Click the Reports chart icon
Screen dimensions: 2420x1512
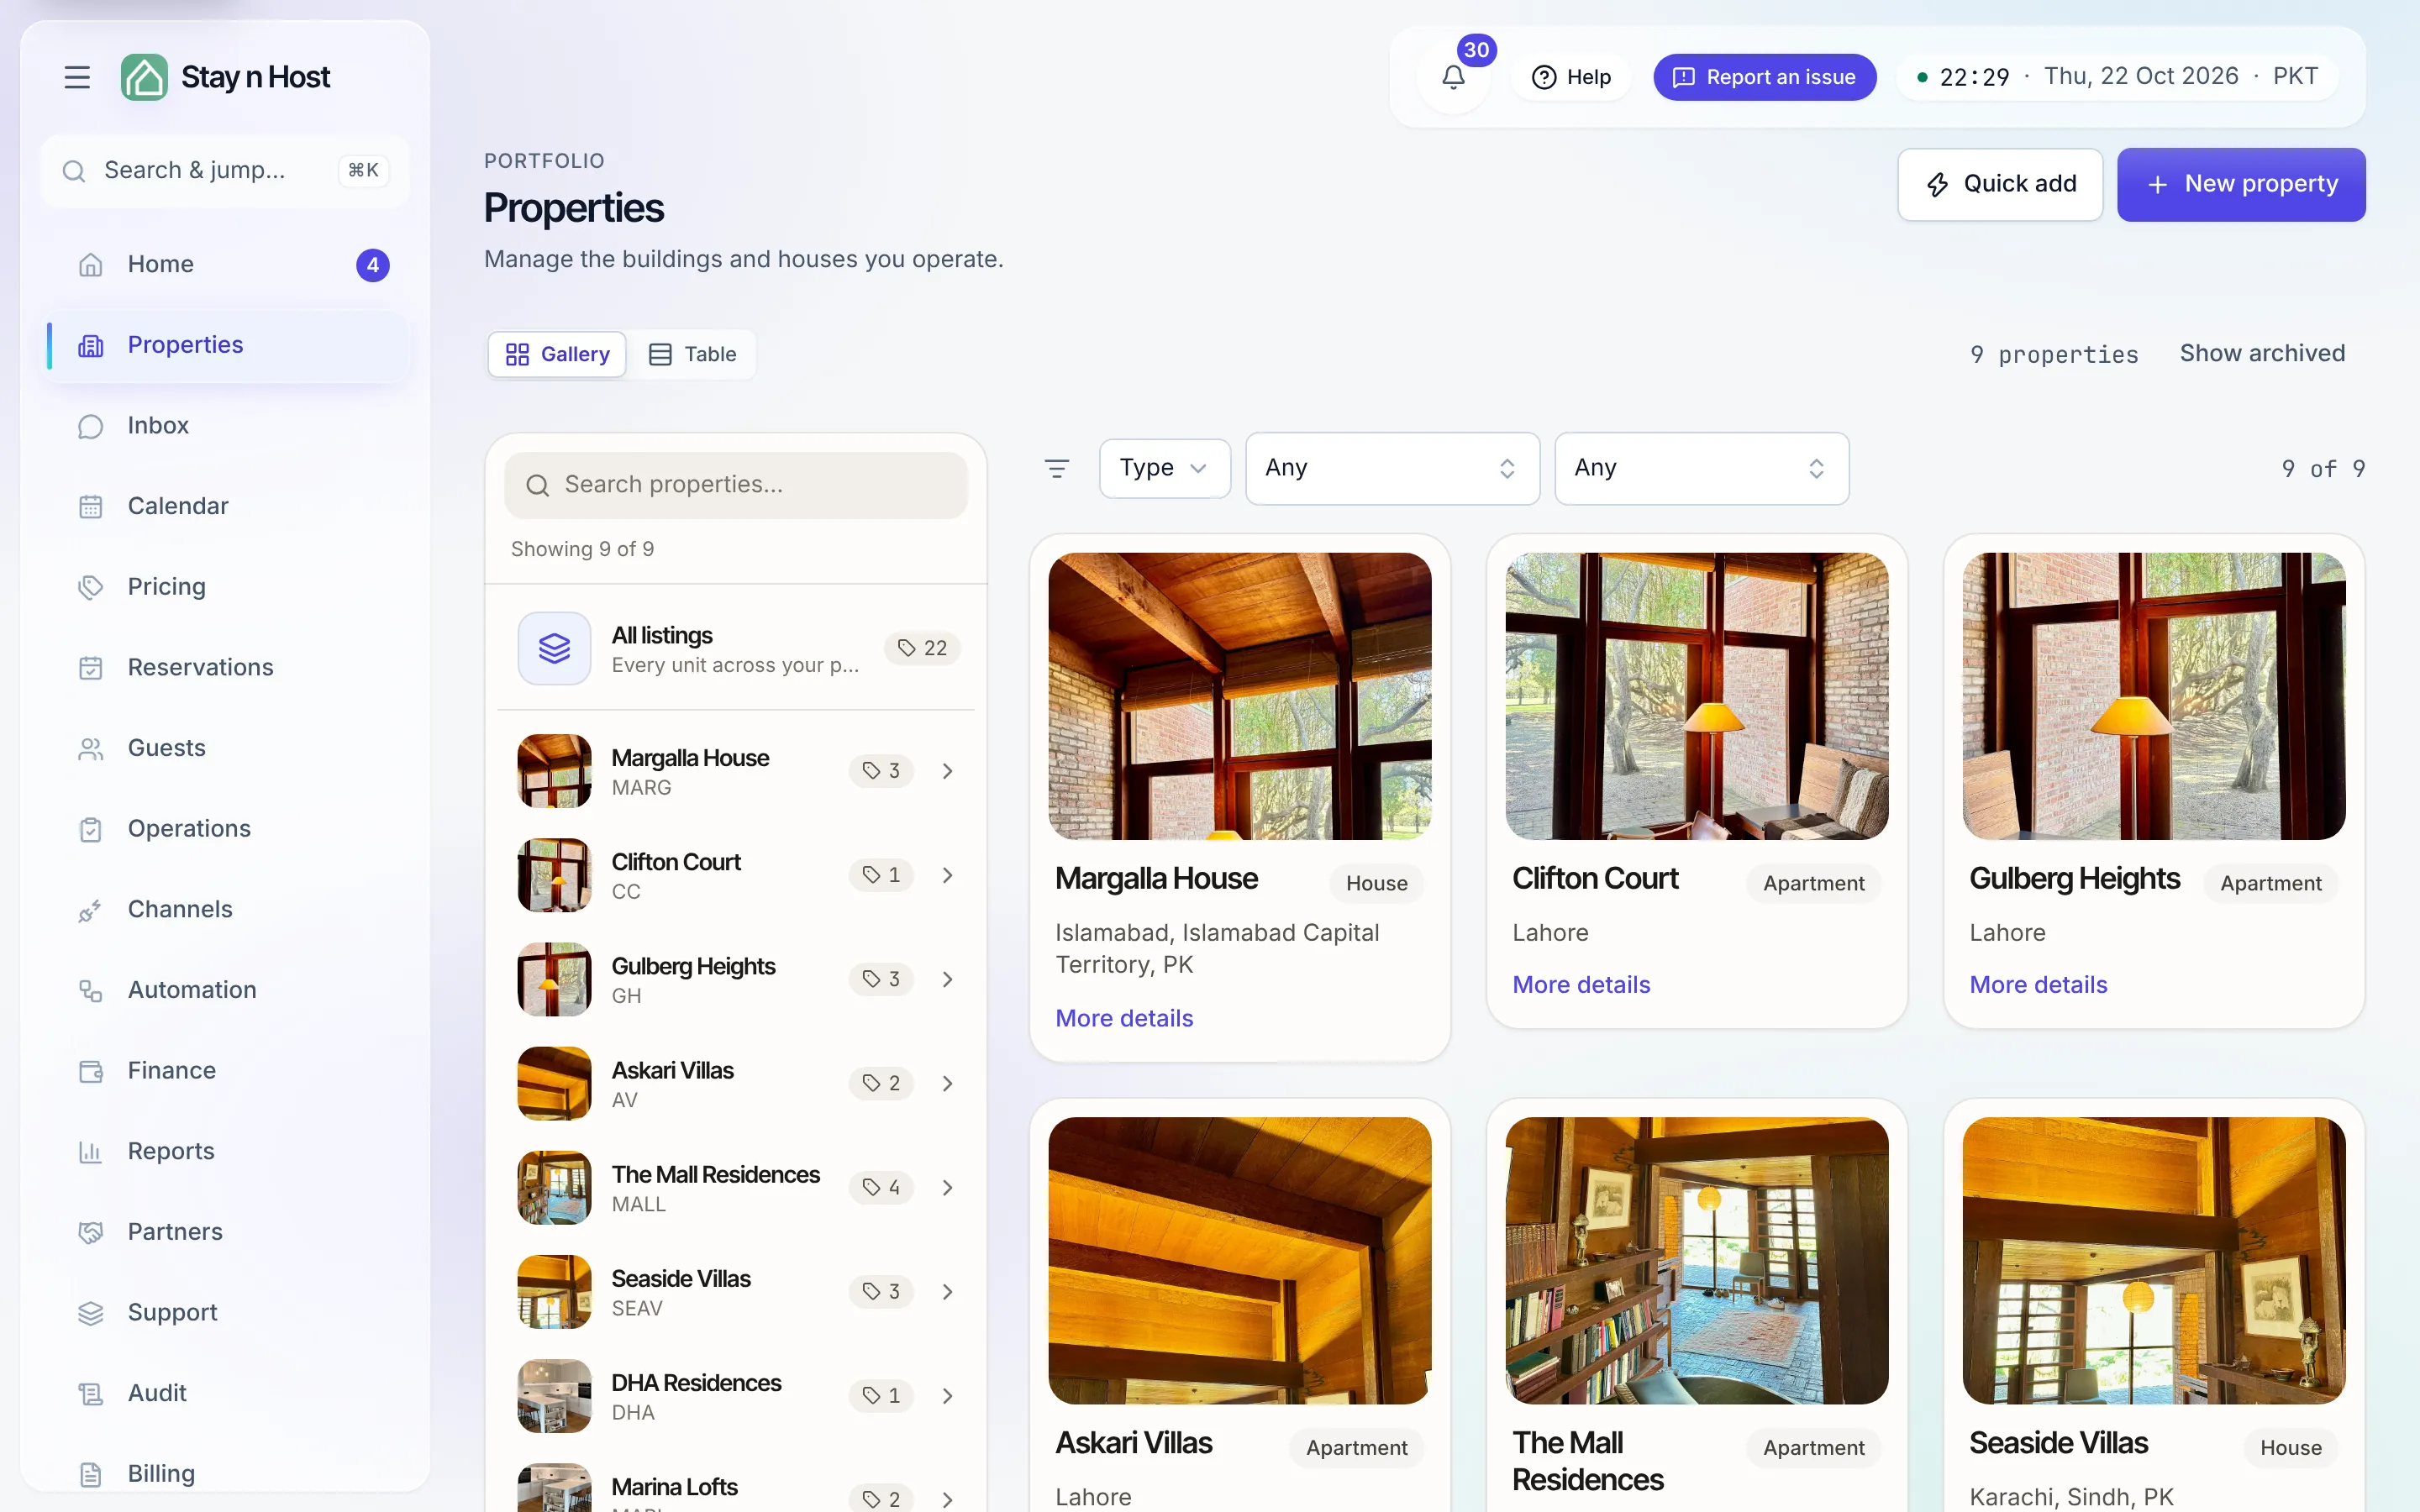point(91,1152)
